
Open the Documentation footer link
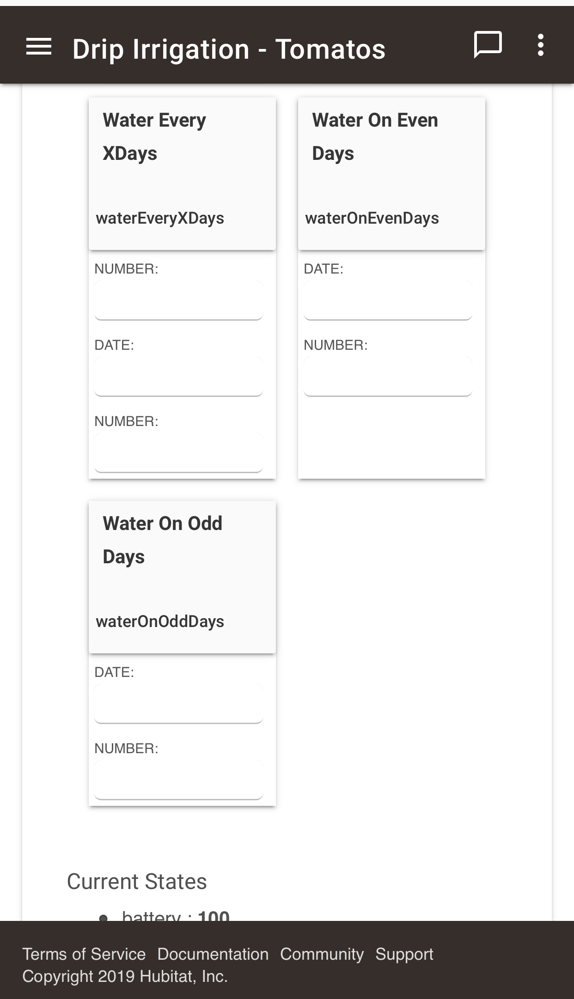[x=213, y=954]
